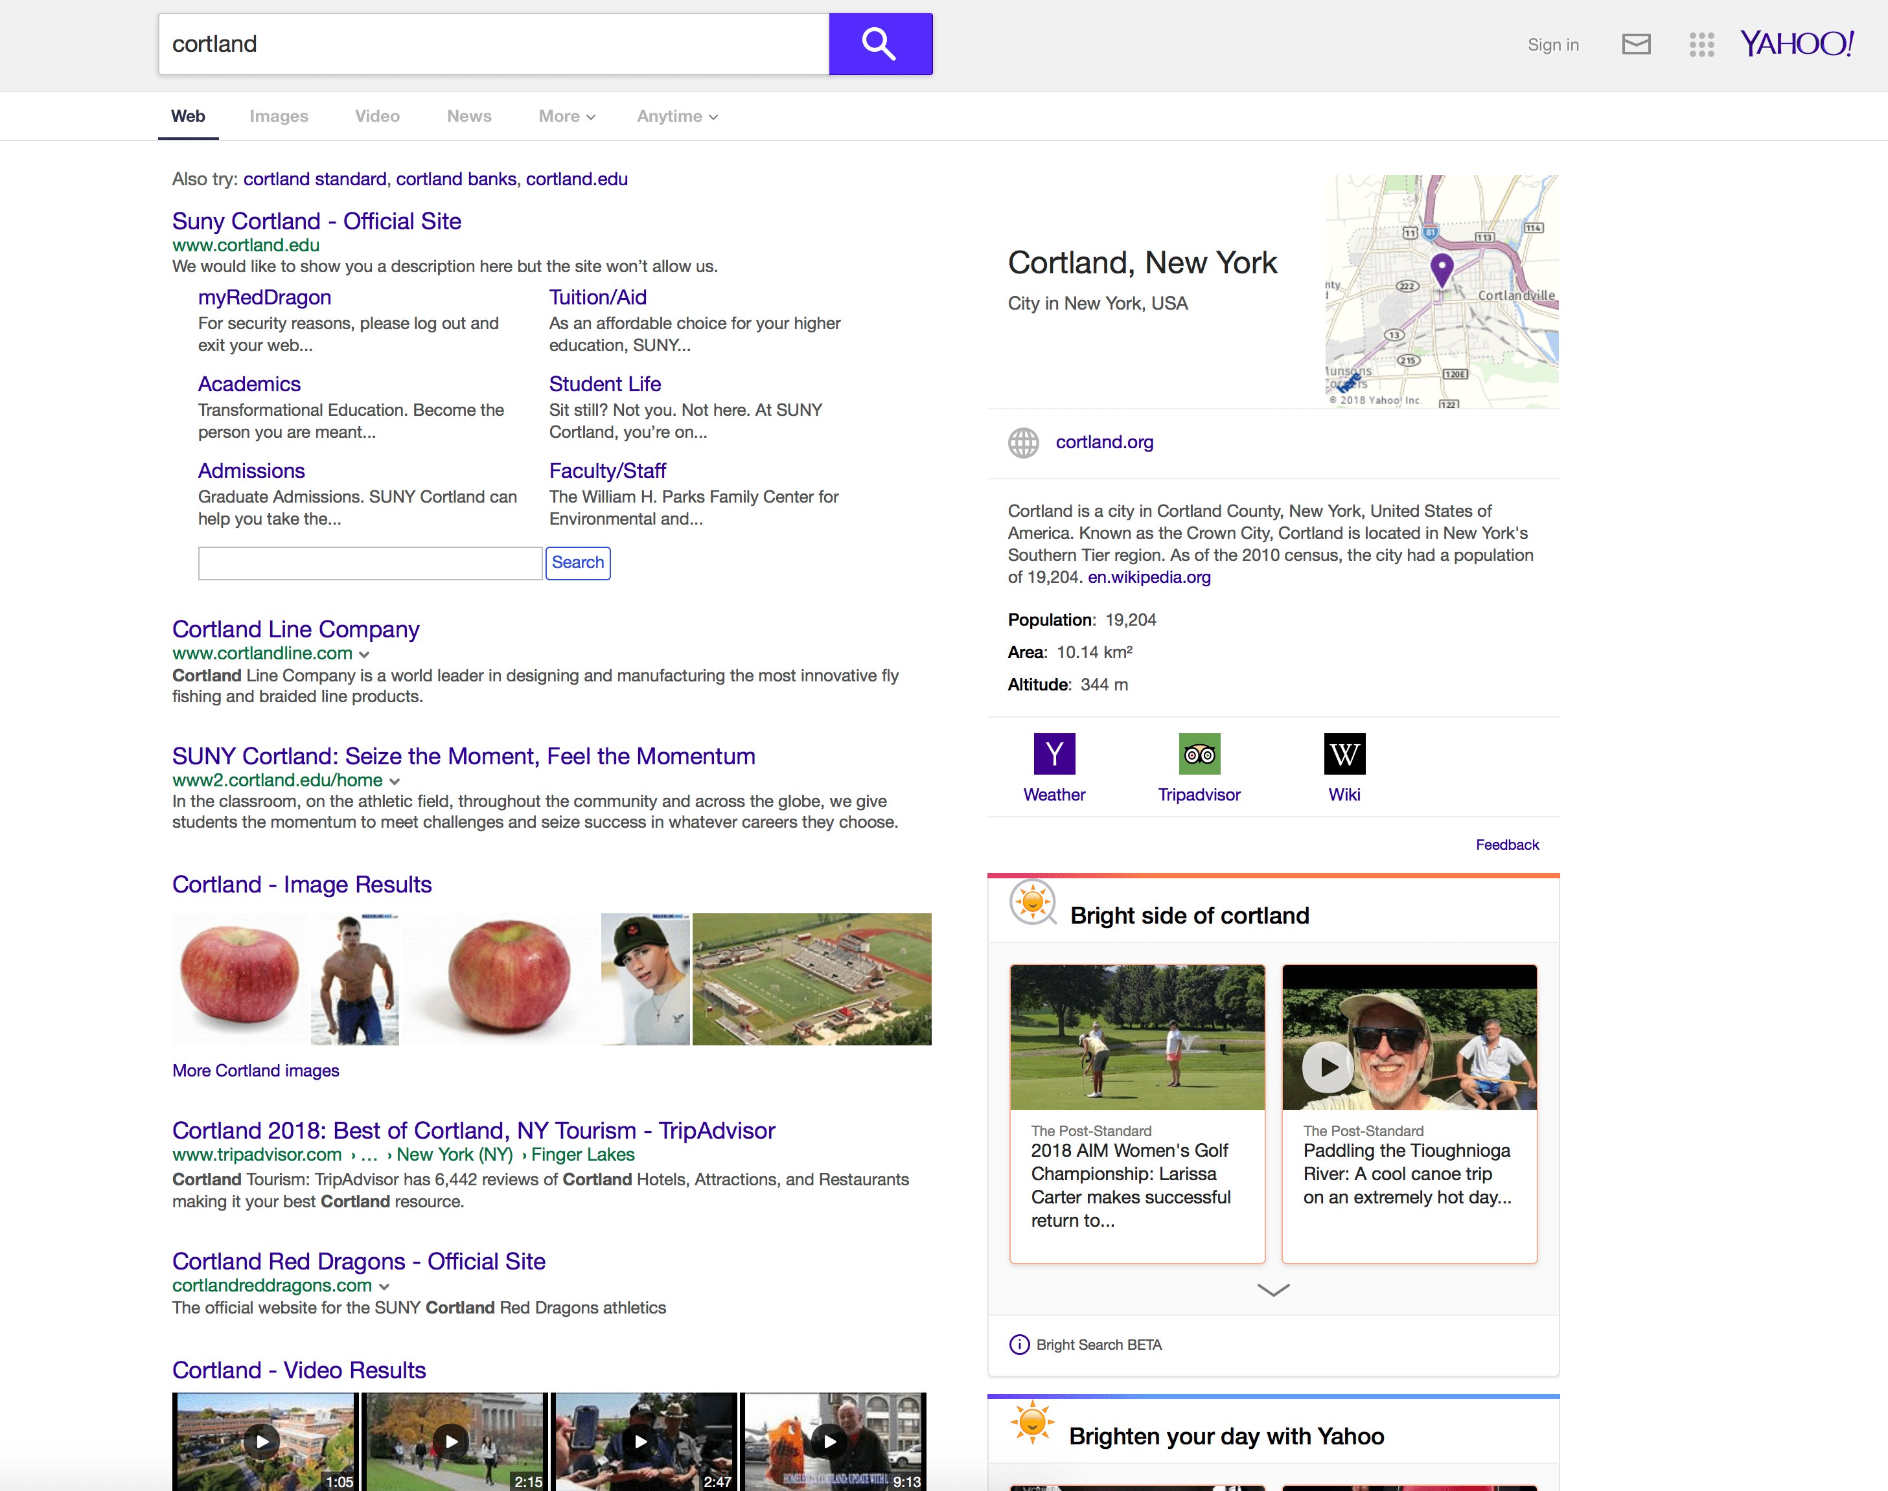1888x1491 pixels.
Task: Open the Anytime time filter dropdown
Action: [x=677, y=116]
